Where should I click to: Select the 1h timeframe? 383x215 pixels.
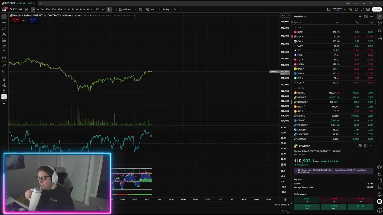(x=65, y=9)
